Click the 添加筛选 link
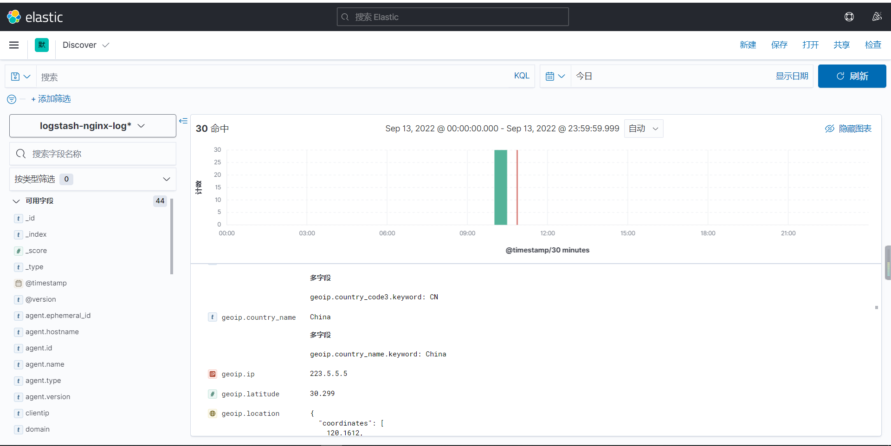The height and width of the screenshot is (446, 891). [51, 99]
